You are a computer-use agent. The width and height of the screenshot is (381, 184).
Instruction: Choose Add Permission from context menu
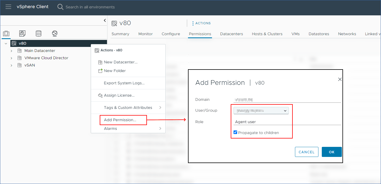[x=120, y=120]
